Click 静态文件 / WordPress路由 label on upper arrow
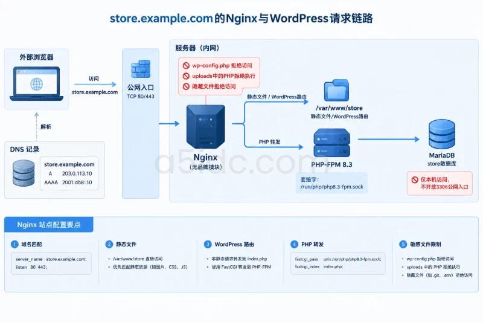The image size is (483, 322). coord(277,97)
